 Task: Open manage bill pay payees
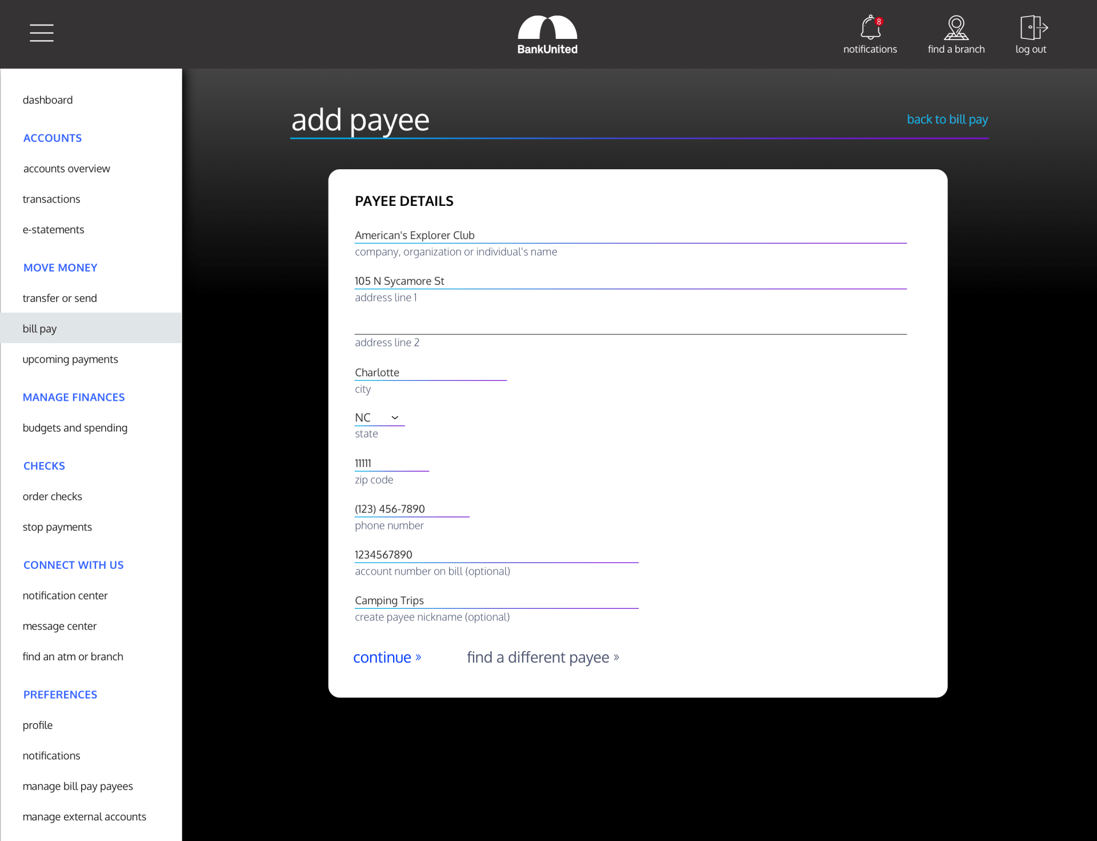[x=78, y=786]
